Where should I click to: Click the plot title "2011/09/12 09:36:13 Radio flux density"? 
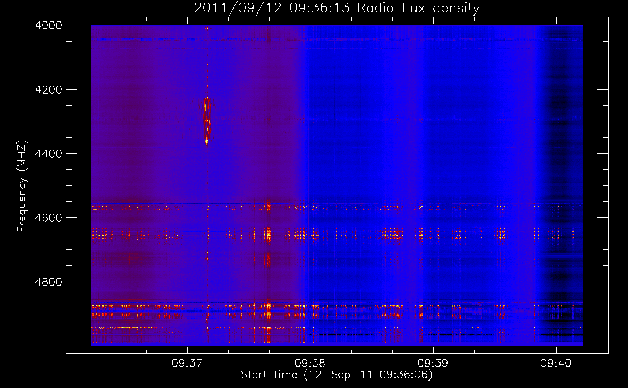[x=337, y=8]
